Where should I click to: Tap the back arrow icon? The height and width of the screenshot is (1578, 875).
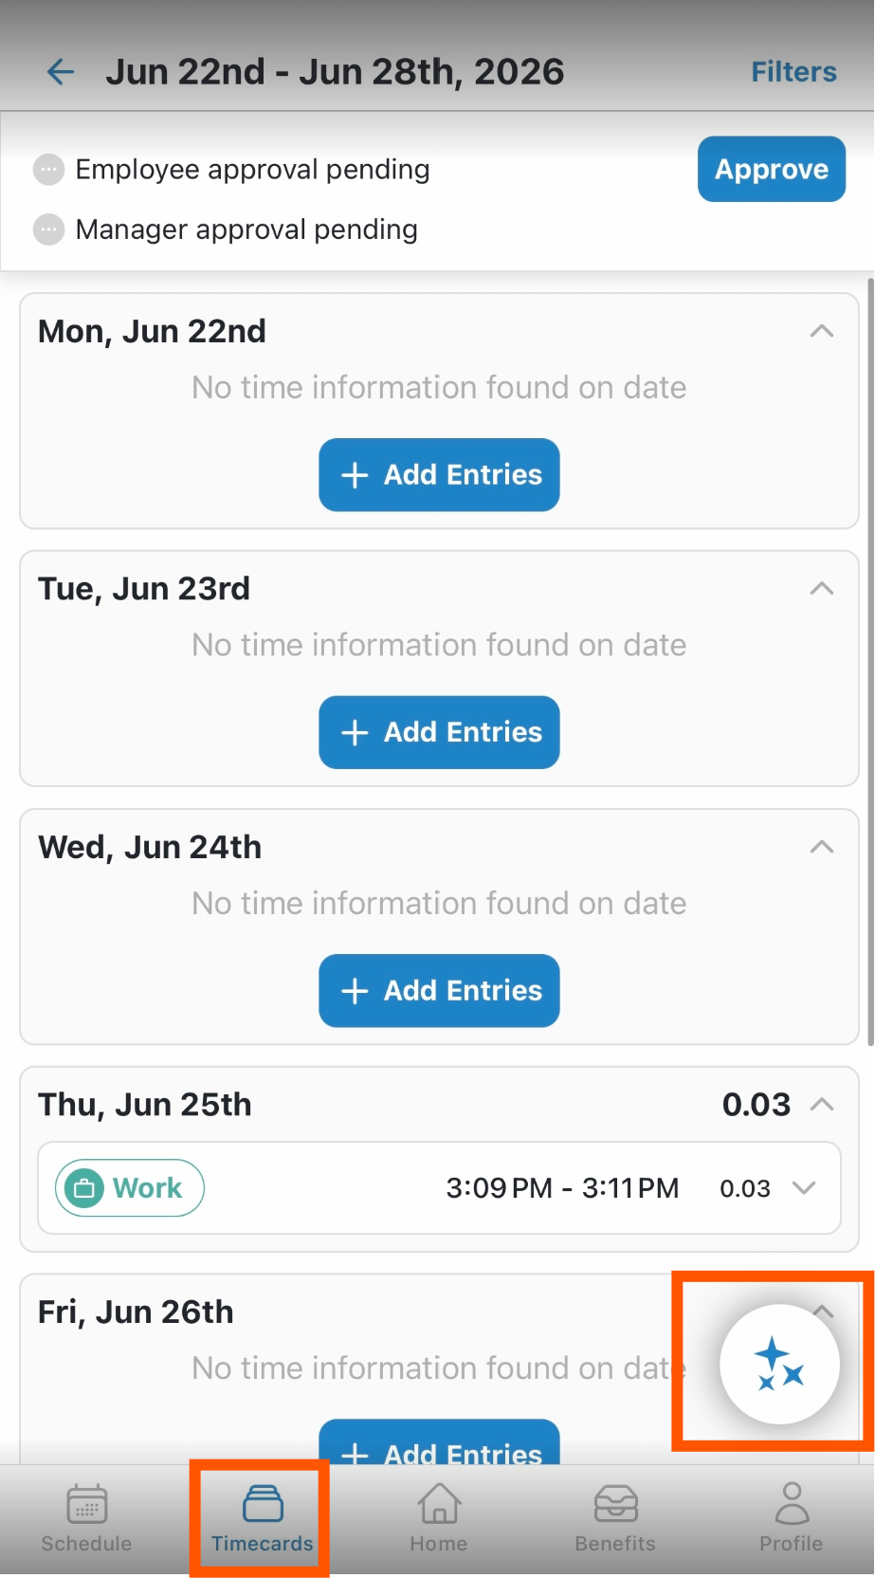(61, 72)
